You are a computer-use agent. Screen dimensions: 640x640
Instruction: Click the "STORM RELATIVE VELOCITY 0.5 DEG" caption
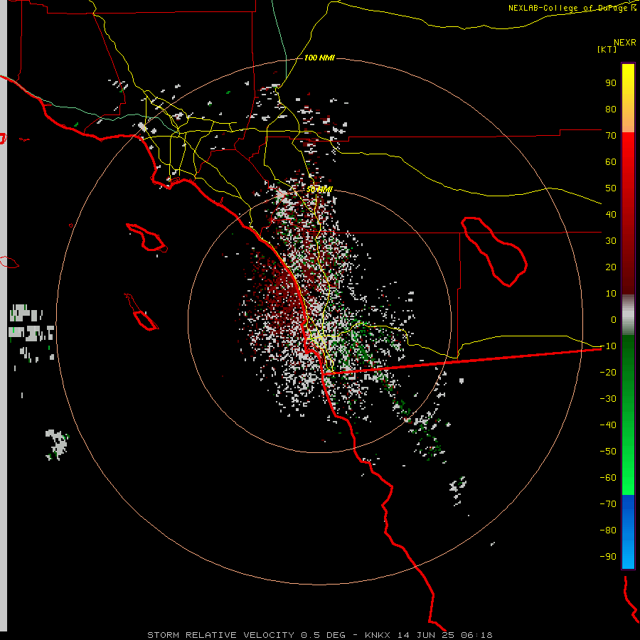coord(246,635)
